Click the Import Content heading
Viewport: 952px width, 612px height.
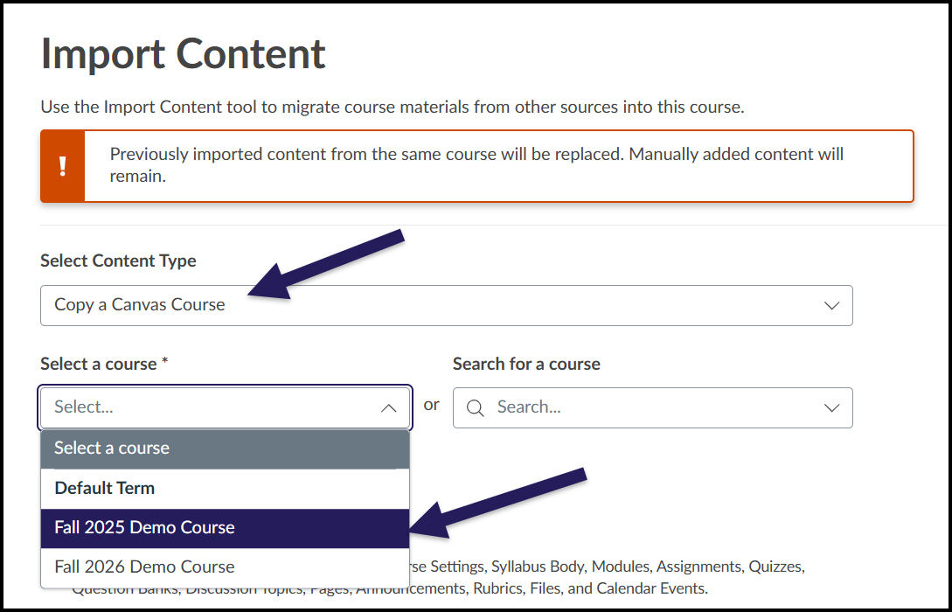coord(184,54)
